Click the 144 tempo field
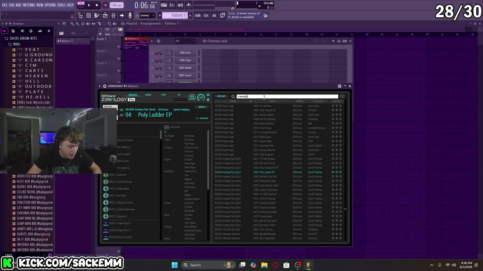Screen dimensions: 483x271 (116, 5)
